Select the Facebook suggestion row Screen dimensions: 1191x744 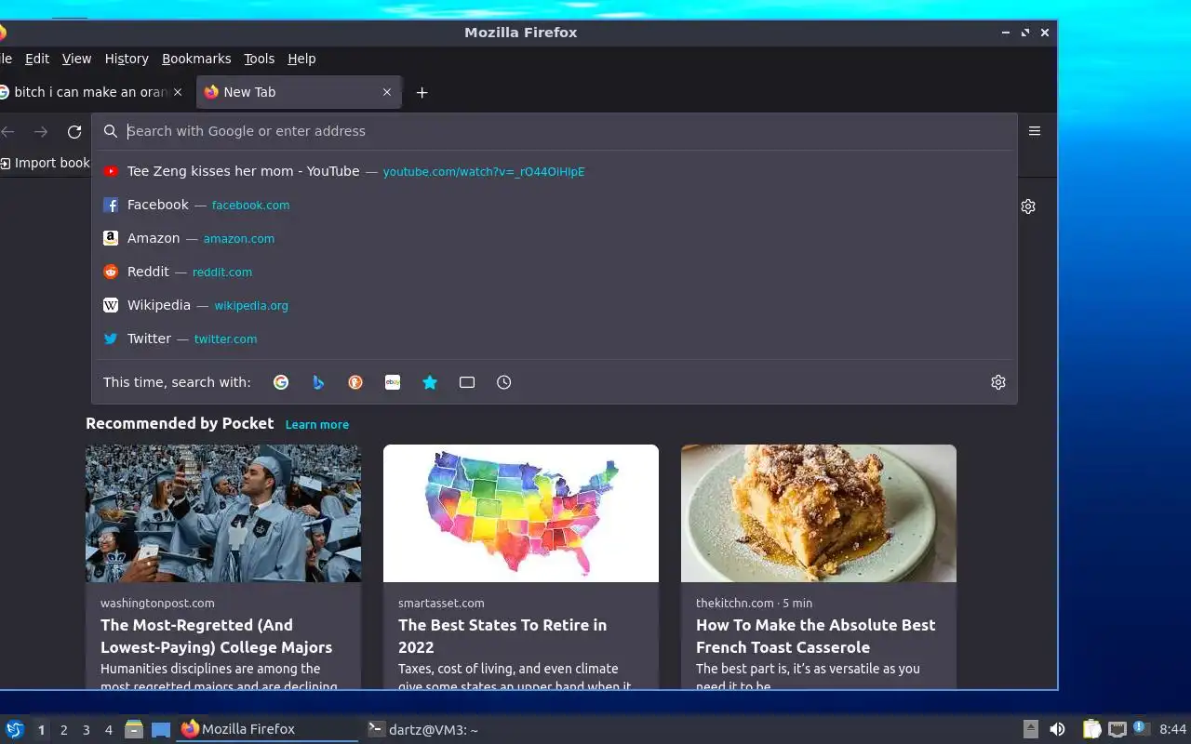pyautogui.click(x=554, y=205)
